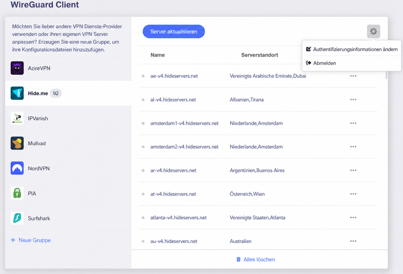Click status dot of au-v4.hideservers.net
This screenshot has width=403, height=274.
[x=143, y=241]
